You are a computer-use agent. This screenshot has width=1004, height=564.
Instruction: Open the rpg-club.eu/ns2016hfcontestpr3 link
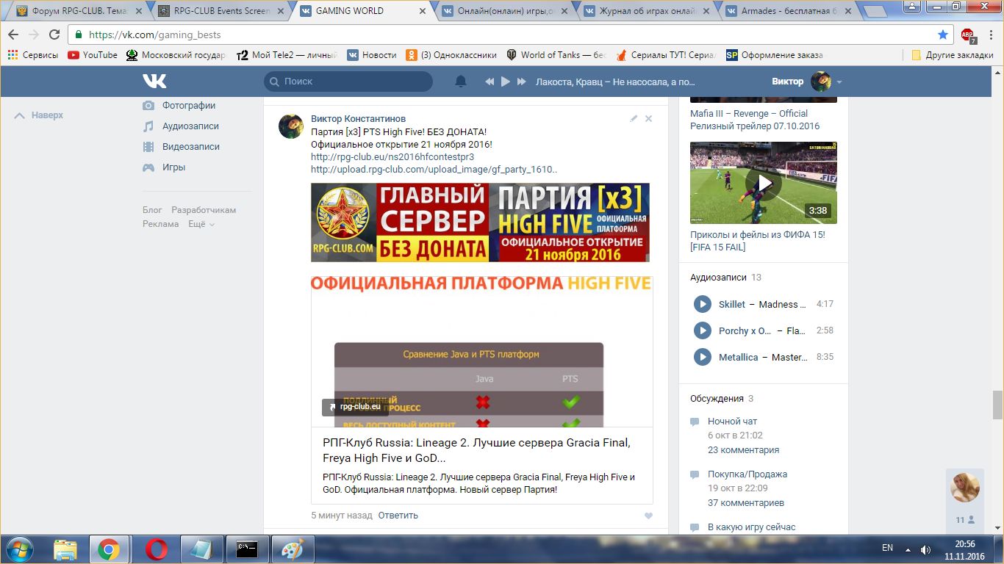392,157
